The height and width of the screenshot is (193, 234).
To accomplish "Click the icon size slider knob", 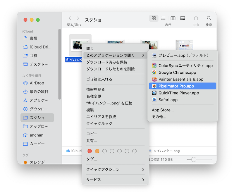I will pyautogui.click(x=194, y=159).
